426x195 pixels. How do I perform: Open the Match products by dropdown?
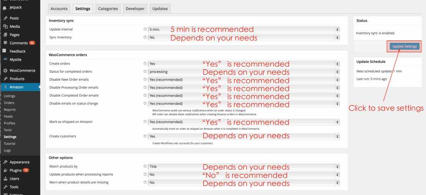pyautogui.click(x=243, y=167)
